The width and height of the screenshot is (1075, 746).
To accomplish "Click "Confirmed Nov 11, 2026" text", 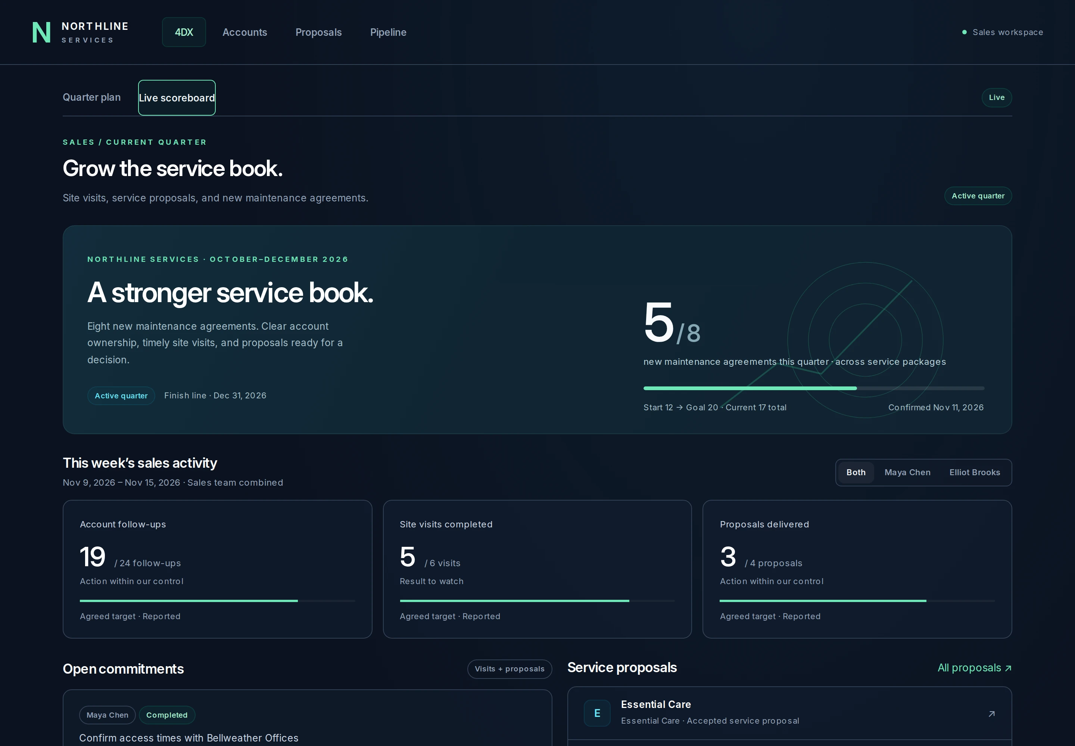I will (x=936, y=408).
